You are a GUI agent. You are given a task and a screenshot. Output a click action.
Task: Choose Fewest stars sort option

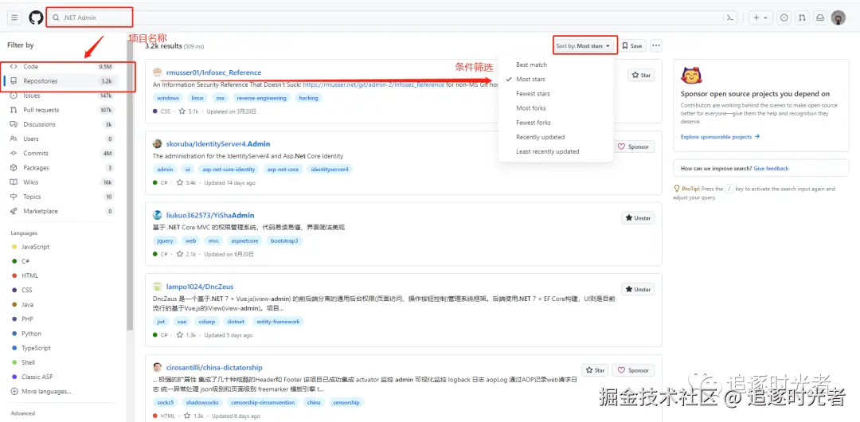[x=556, y=94]
